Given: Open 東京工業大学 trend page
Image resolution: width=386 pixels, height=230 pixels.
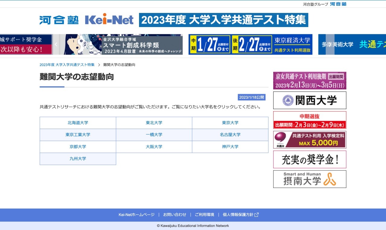Looking at the screenshot, I should coord(78,135).
